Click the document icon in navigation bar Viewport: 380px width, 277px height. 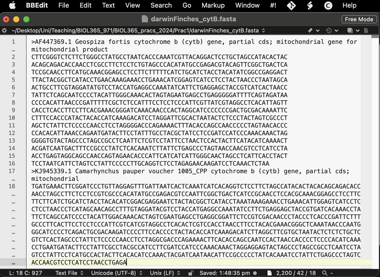click(x=366, y=30)
